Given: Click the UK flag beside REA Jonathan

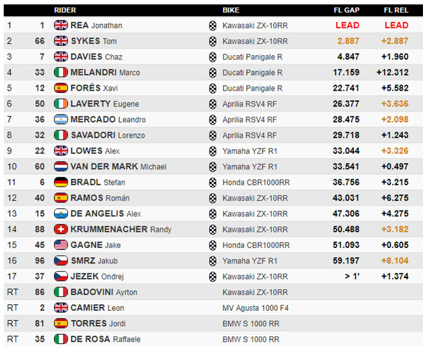Looking at the screenshot, I should (x=61, y=26).
